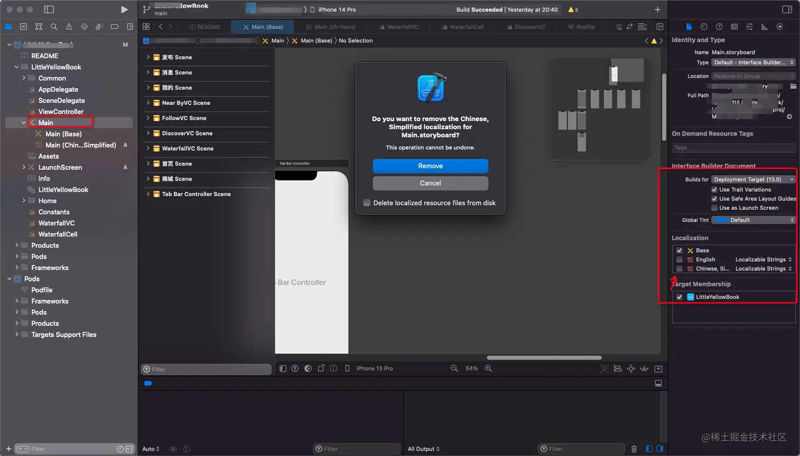The image size is (800, 456).
Task: Add an editor pane on the right
Action: click(x=660, y=26)
